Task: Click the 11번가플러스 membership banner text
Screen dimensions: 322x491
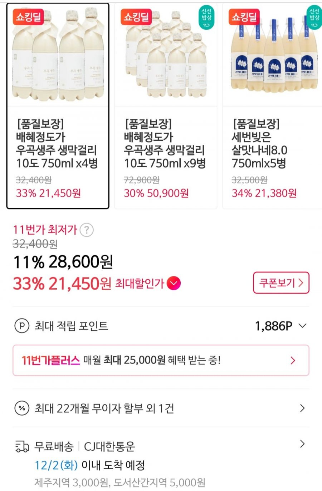Action: click(121, 360)
